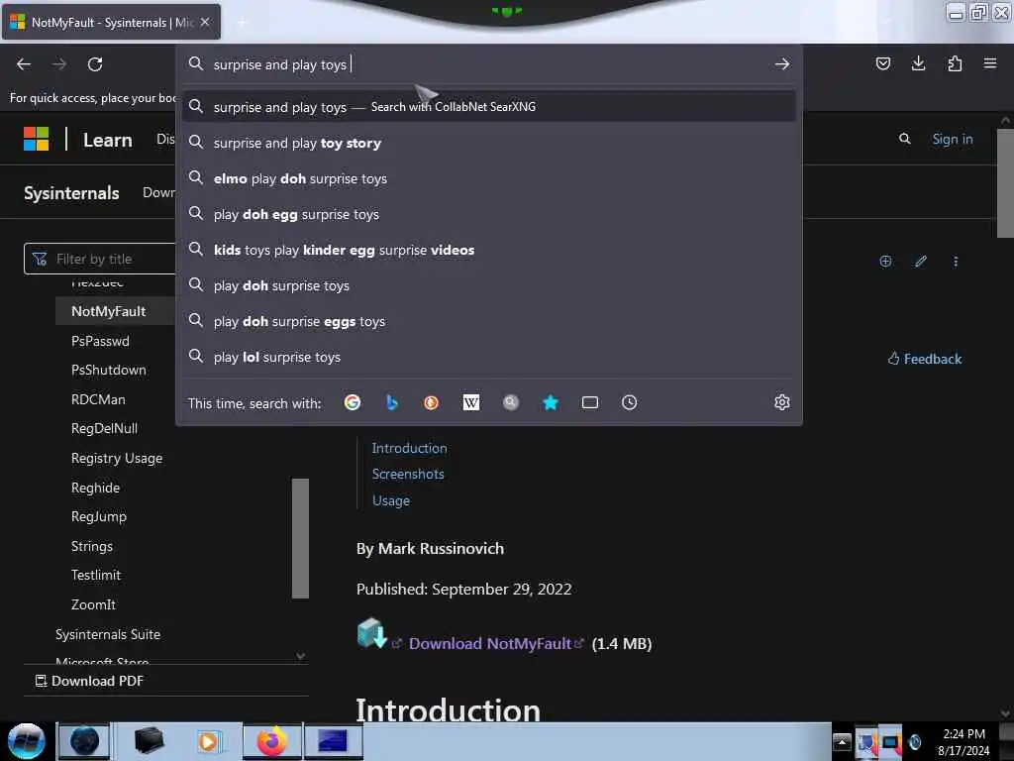Open the Pocket save icon
This screenshot has width=1014, height=761.
(882, 63)
